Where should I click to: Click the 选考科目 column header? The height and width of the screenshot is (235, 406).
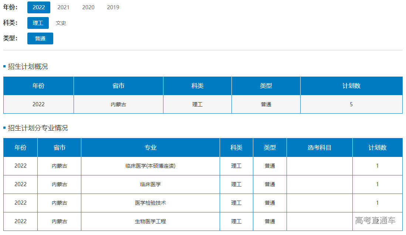pos(319,147)
